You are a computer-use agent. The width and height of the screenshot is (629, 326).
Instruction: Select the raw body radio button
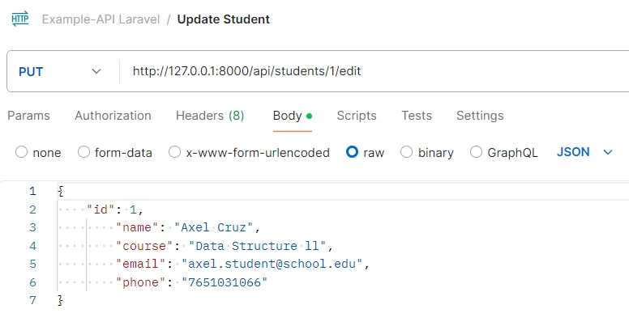(353, 152)
